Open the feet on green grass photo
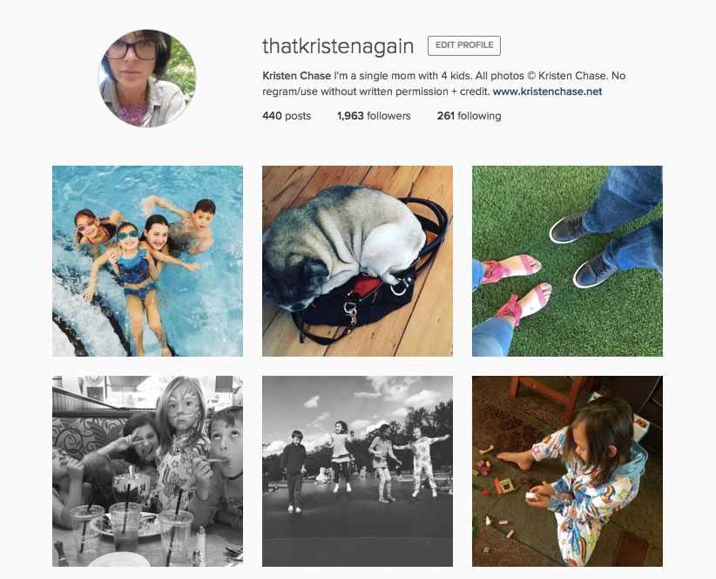The height and width of the screenshot is (579, 716). pos(567,261)
